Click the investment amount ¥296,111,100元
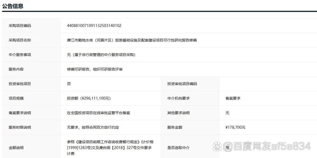 [x=89, y=98]
